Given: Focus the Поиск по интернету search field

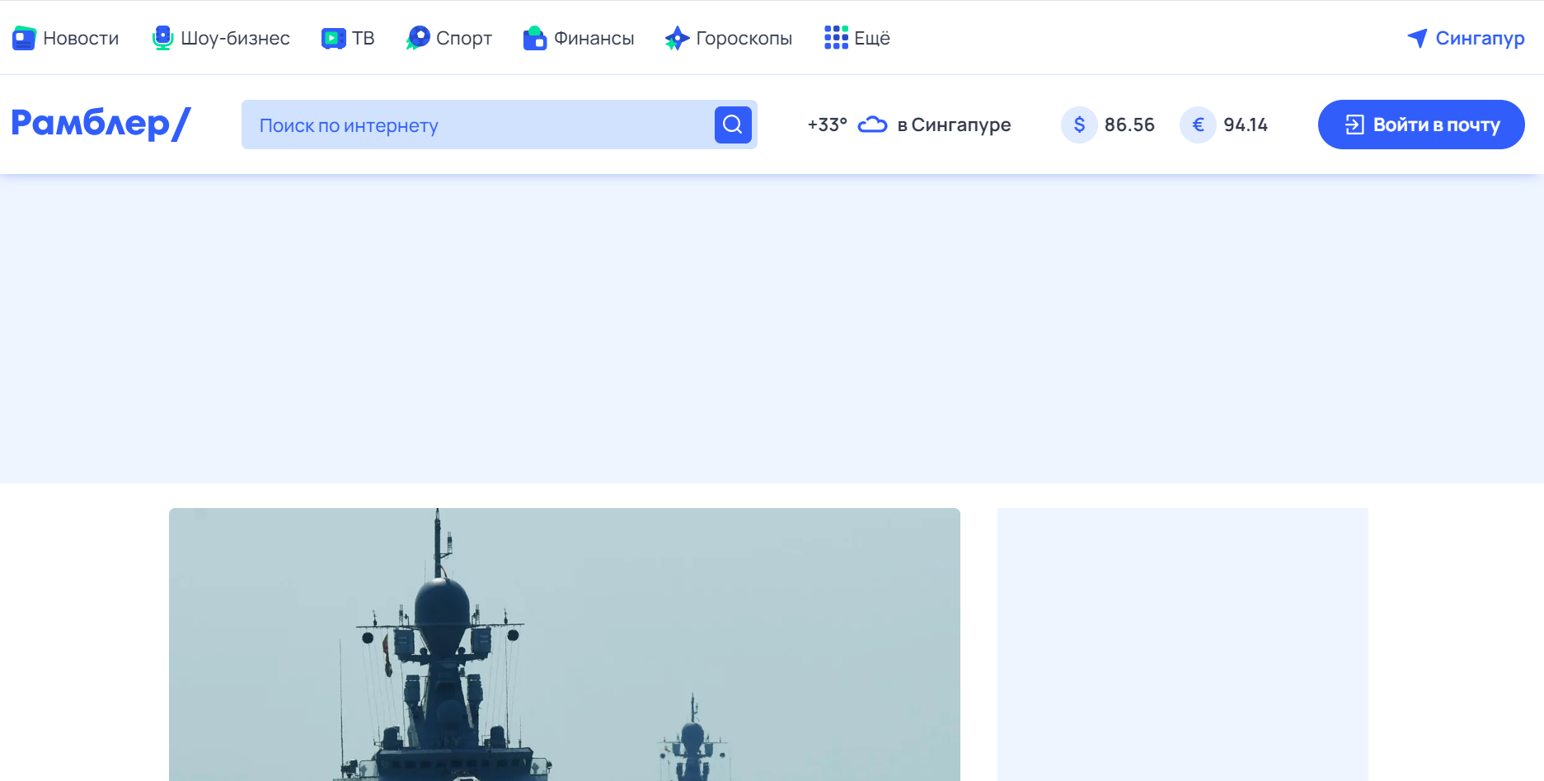Looking at the screenshot, I should click(478, 125).
